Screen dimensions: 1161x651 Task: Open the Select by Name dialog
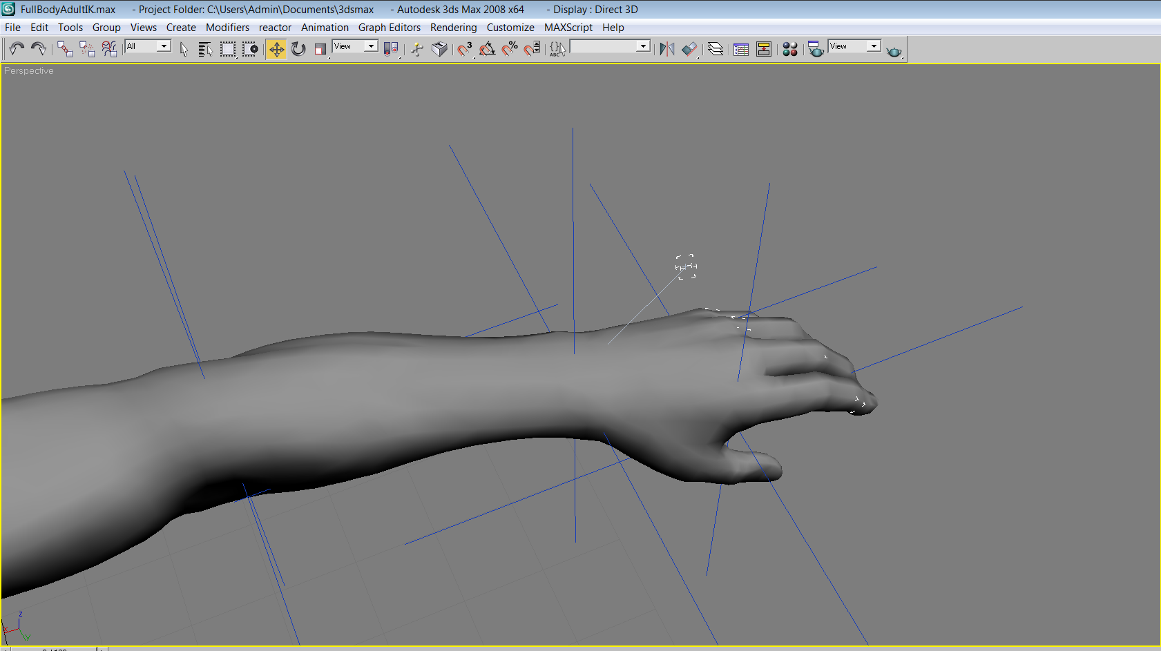[205, 48]
